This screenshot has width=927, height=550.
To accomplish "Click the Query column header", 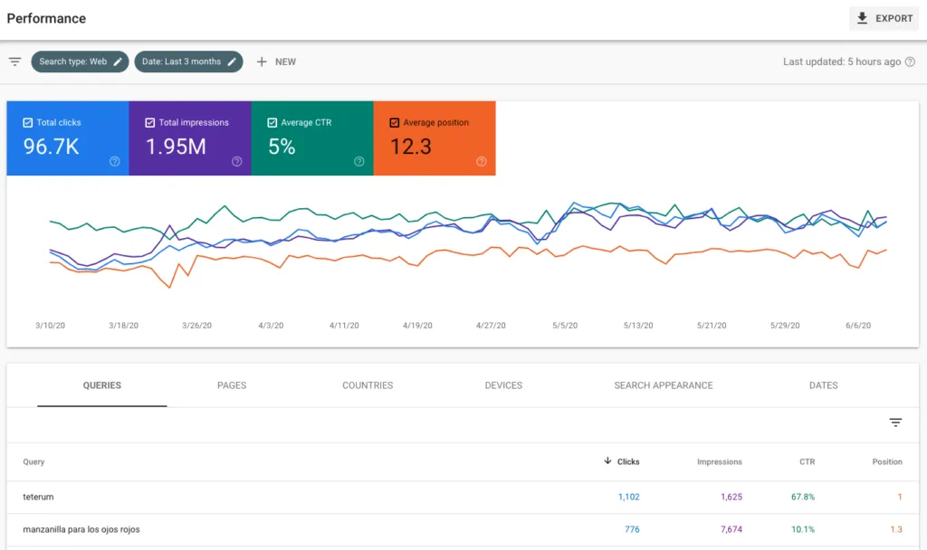I will coord(33,462).
